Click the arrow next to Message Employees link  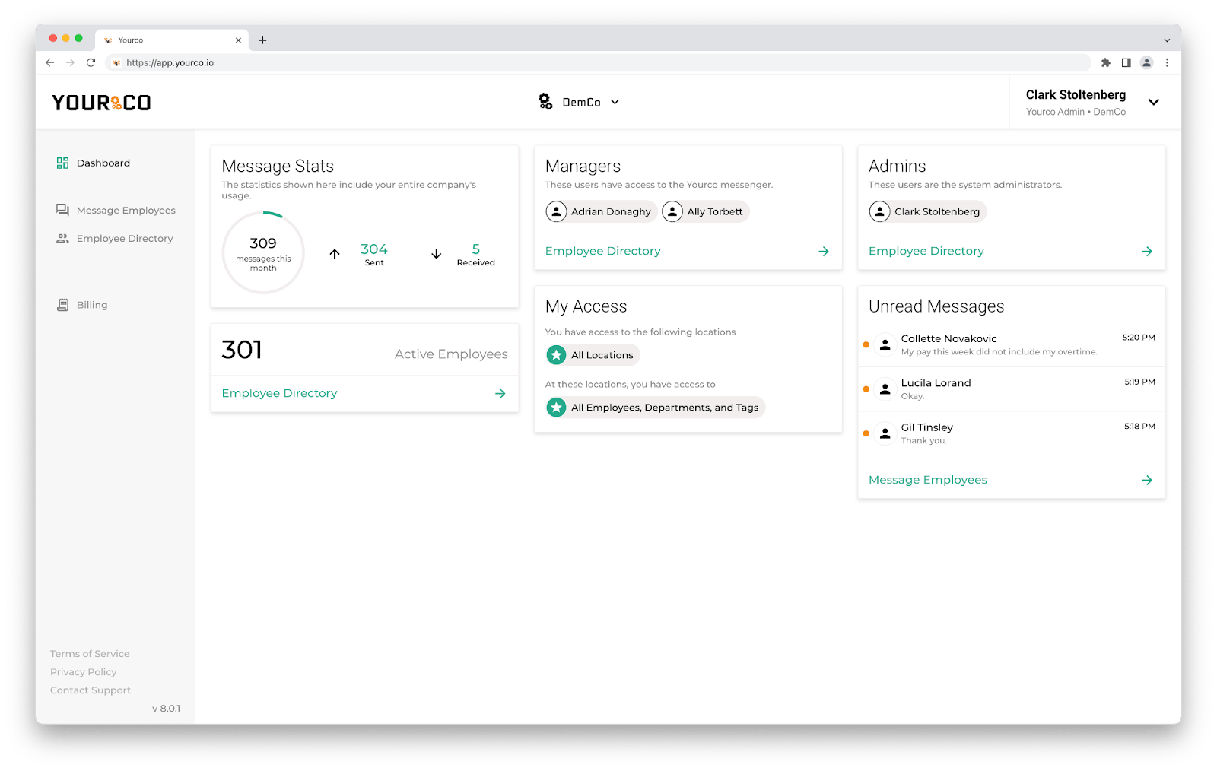[1147, 480]
